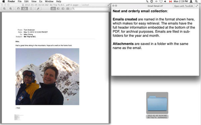The height and width of the screenshot is (125, 201).
Task: Open the Go menu
Action: coord(41,1)
